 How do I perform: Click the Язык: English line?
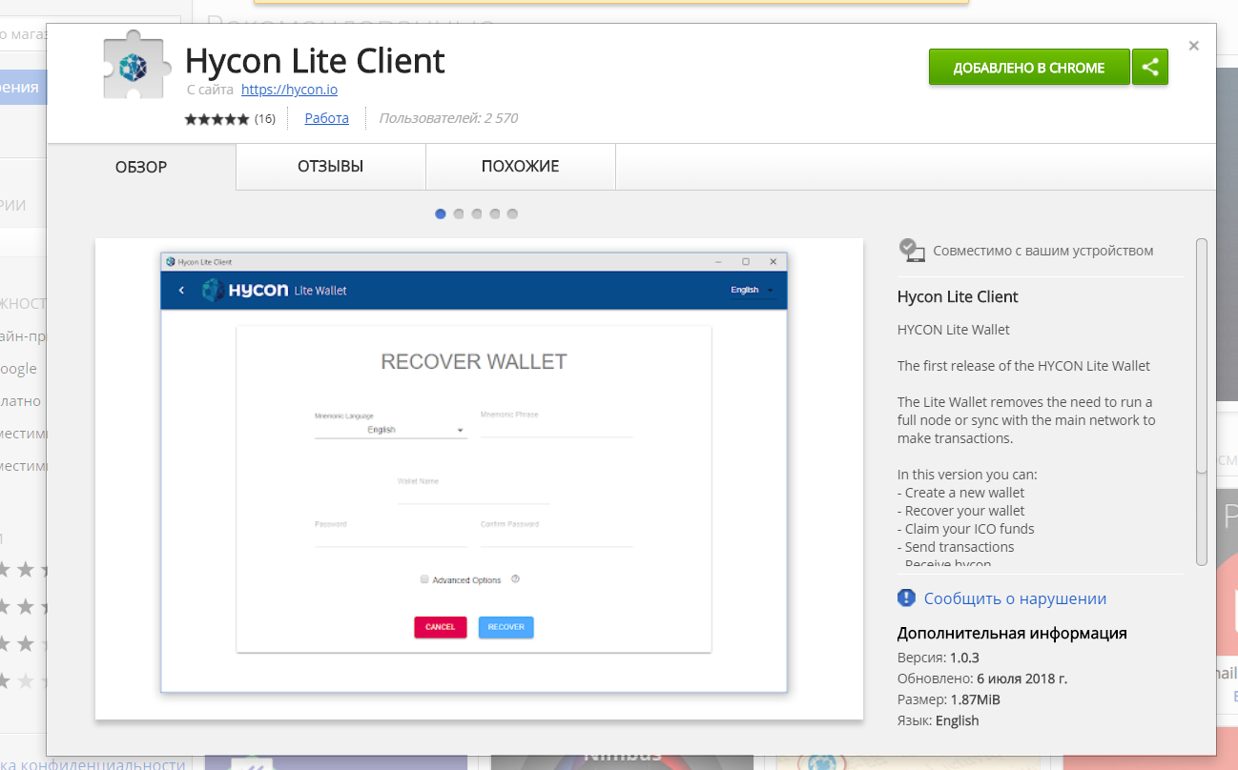pos(939,720)
